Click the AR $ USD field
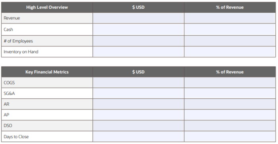 coord(138,104)
